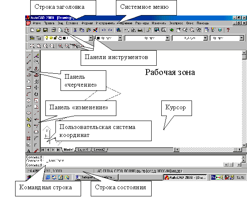Open the color control ByLayer swatch dropdown

coord(120,38)
